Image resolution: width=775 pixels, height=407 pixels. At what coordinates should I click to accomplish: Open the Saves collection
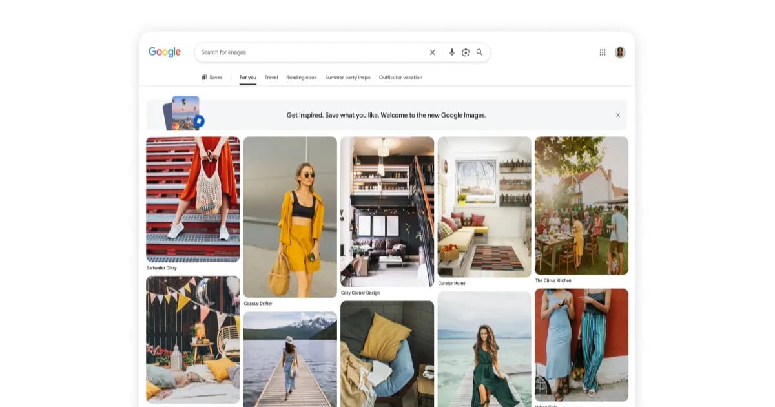pyautogui.click(x=212, y=78)
